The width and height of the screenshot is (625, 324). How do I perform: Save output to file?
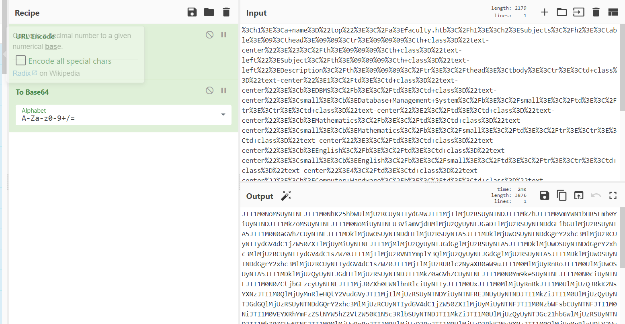click(545, 195)
